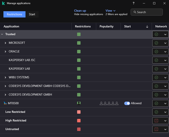This screenshot has height=137, width=169.
Task: Click the WIBU SYSTEMS green restriction square
Action: point(79,77)
